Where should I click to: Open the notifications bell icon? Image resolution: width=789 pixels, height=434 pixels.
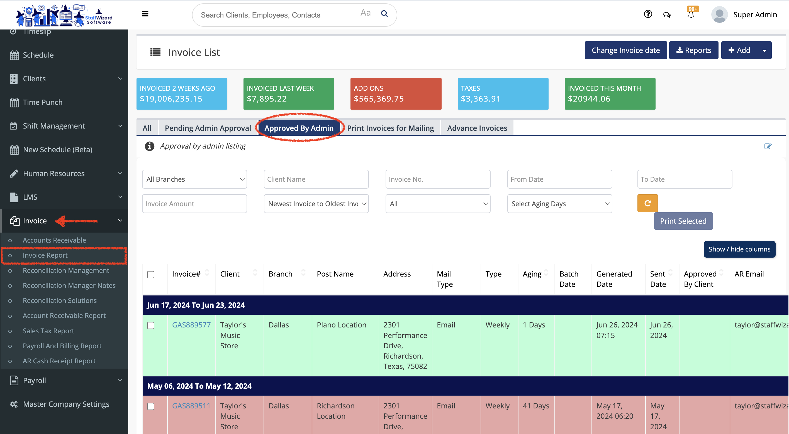(691, 15)
